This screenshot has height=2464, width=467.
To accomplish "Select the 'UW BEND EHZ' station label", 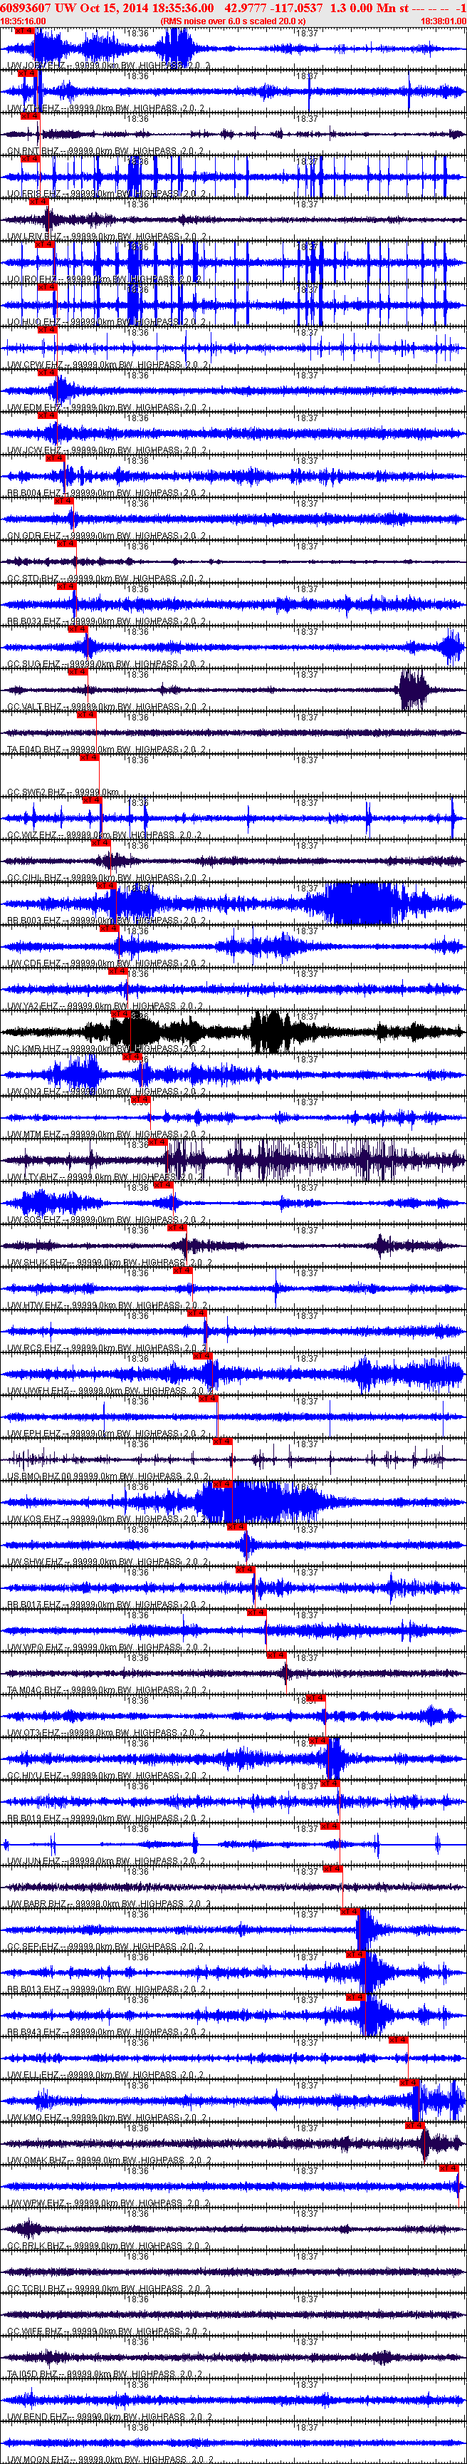I will [36, 2417].
